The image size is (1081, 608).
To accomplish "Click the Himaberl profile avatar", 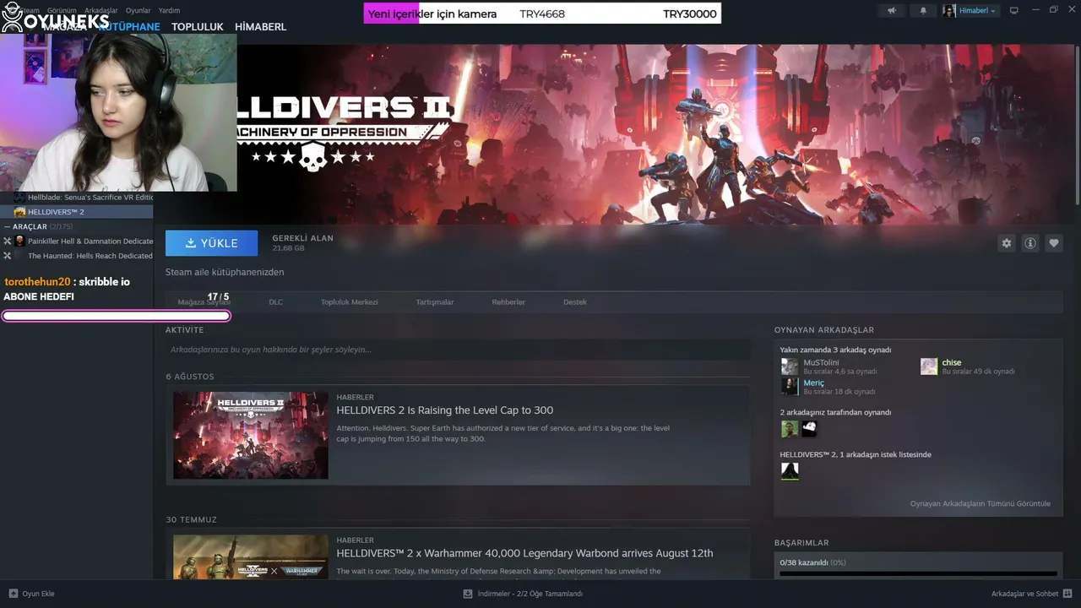I will tap(949, 10).
